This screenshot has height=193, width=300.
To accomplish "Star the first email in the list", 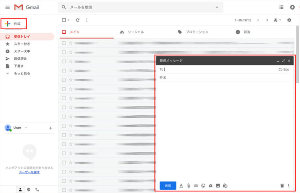I will [x=71, y=43].
